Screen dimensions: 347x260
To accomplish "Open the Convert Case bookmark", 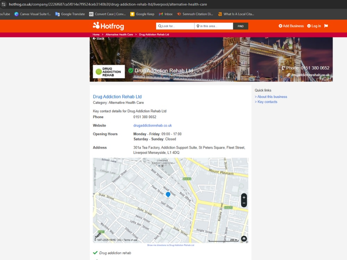I will (x=107, y=14).
